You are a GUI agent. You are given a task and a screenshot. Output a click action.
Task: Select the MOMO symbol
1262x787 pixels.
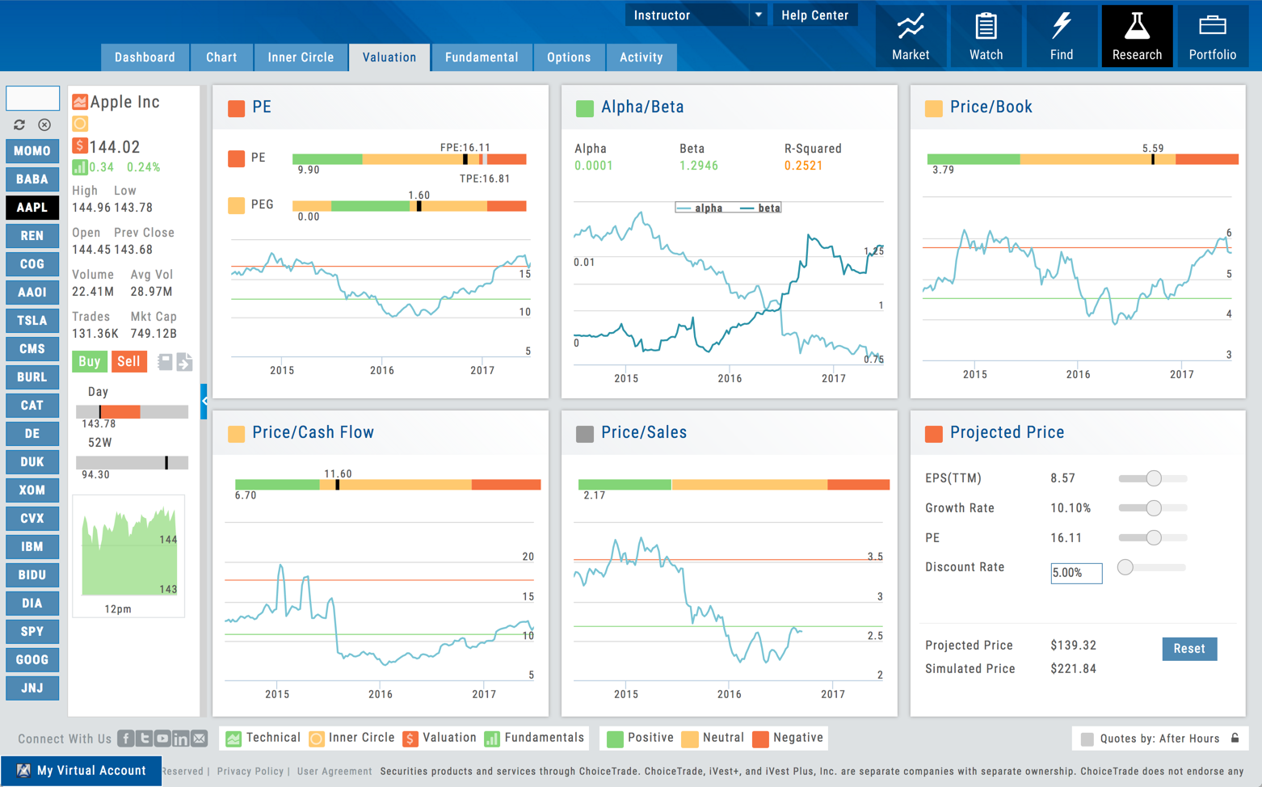pyautogui.click(x=32, y=151)
